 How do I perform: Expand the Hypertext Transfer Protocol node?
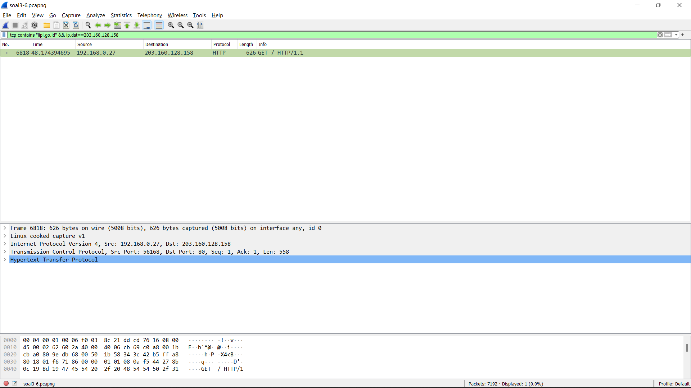pos(5,259)
